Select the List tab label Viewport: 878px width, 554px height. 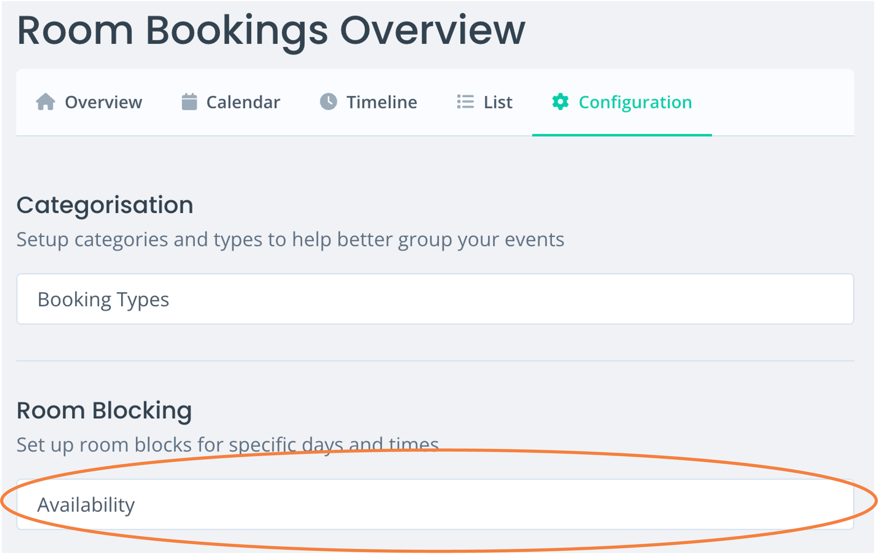(498, 102)
